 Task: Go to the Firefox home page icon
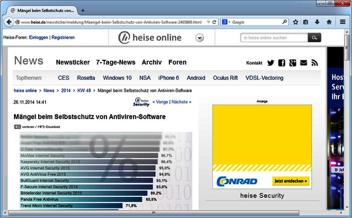(329, 22)
